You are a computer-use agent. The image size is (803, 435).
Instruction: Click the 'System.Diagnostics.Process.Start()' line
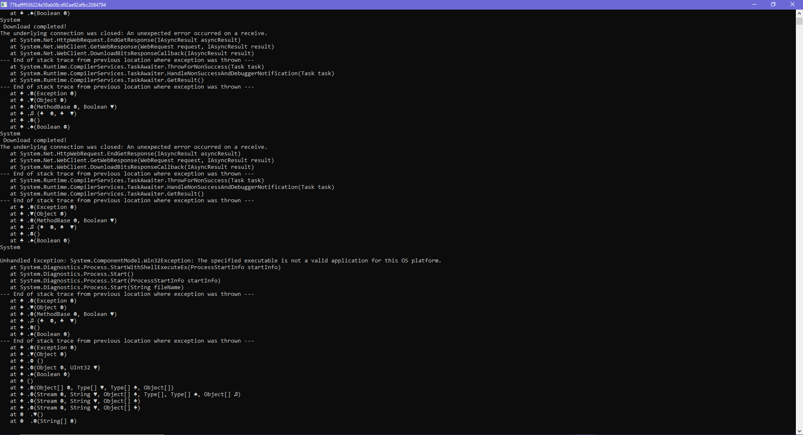(72, 274)
